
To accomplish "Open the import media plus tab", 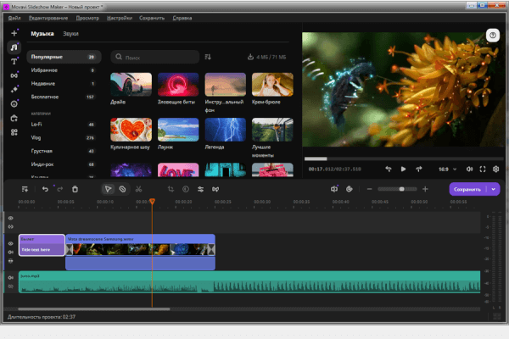I will coord(14,33).
